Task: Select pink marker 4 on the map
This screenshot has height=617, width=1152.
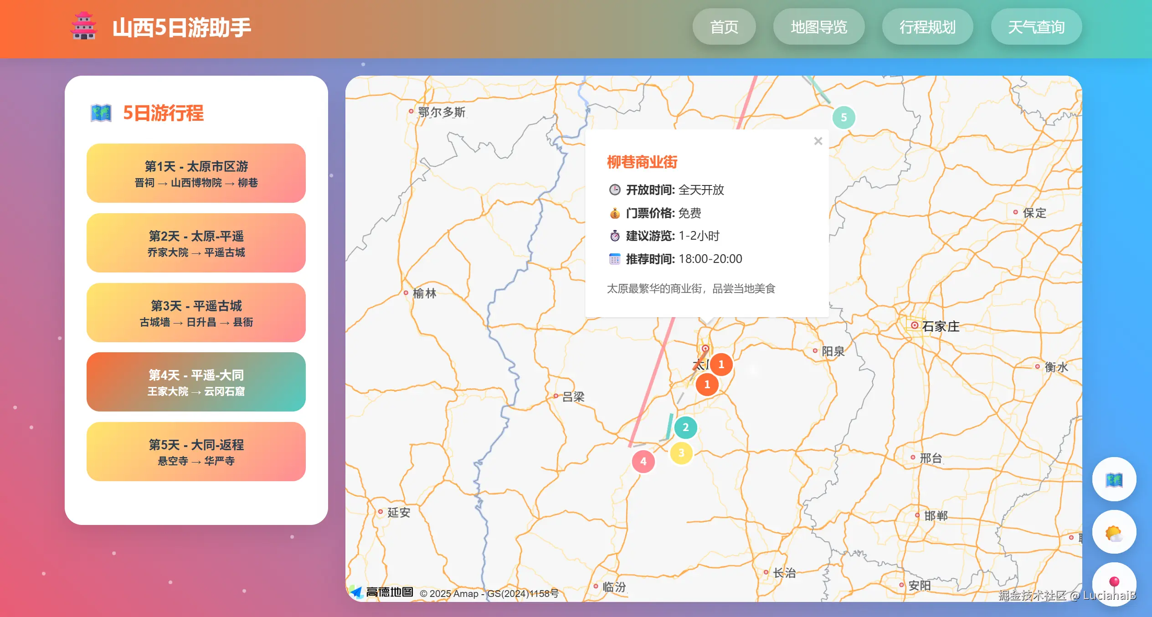Action: coord(643,461)
